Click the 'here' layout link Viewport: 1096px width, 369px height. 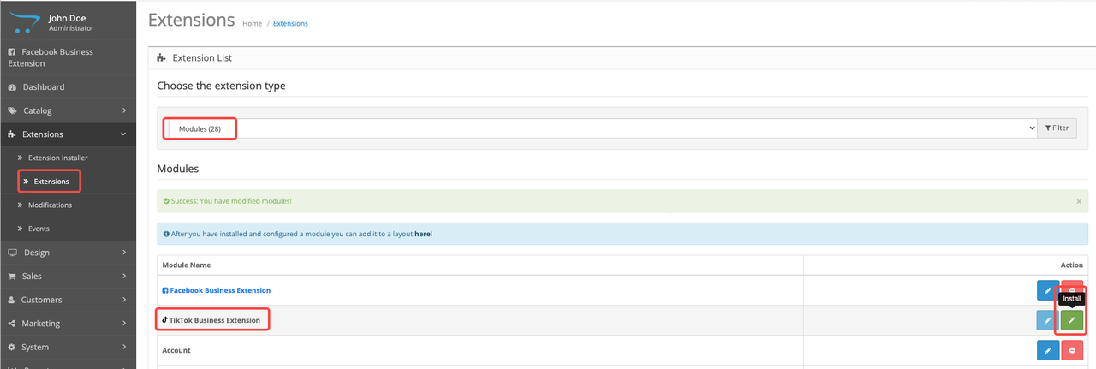(422, 234)
